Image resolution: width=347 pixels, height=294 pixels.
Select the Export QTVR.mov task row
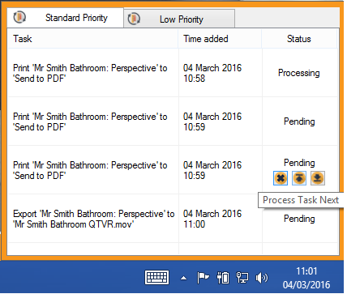coord(173,219)
